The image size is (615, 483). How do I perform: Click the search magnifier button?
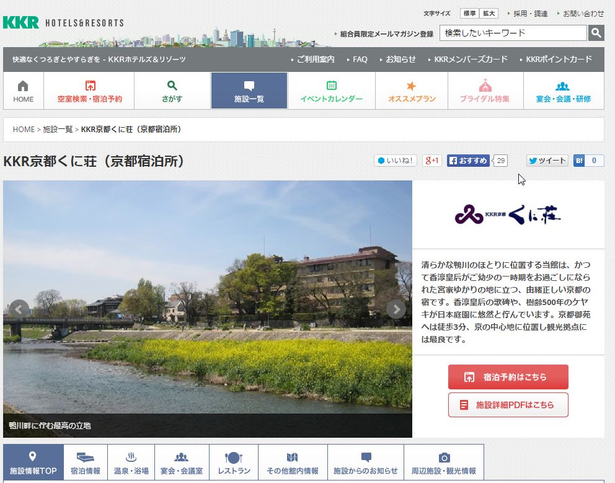pos(596,33)
